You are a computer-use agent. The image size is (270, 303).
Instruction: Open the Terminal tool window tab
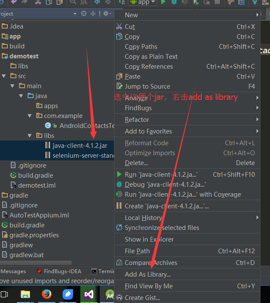(x=102, y=271)
